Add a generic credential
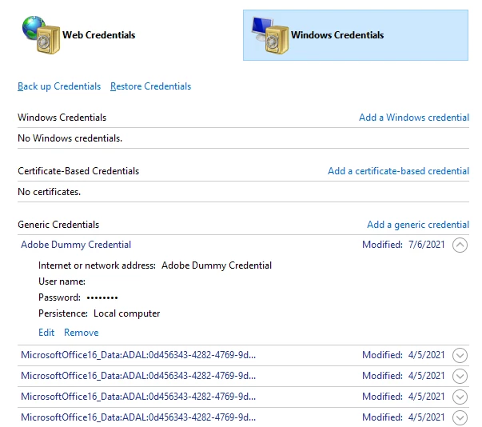Screen dimensions: 482x427 418,225
